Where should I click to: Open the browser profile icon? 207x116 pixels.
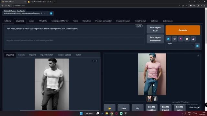point(201,6)
